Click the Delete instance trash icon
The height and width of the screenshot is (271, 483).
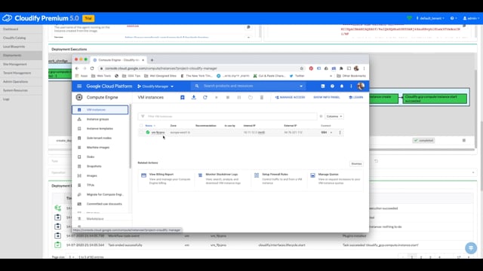tap(262, 97)
